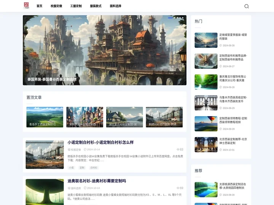
Task: Click thumbnail of 小诺定制白衬衫 article
Action: coord(45,155)
